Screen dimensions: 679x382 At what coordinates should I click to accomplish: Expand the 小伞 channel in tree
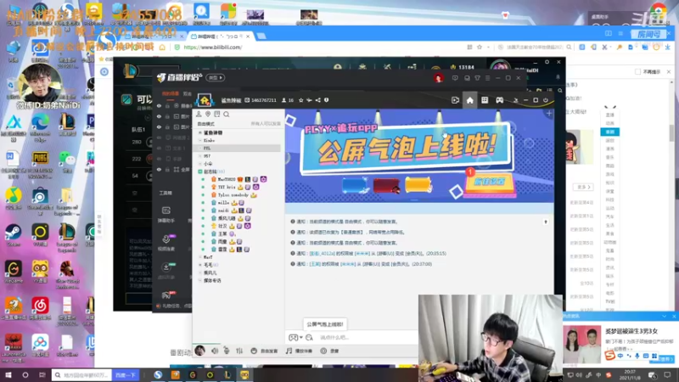point(200,164)
